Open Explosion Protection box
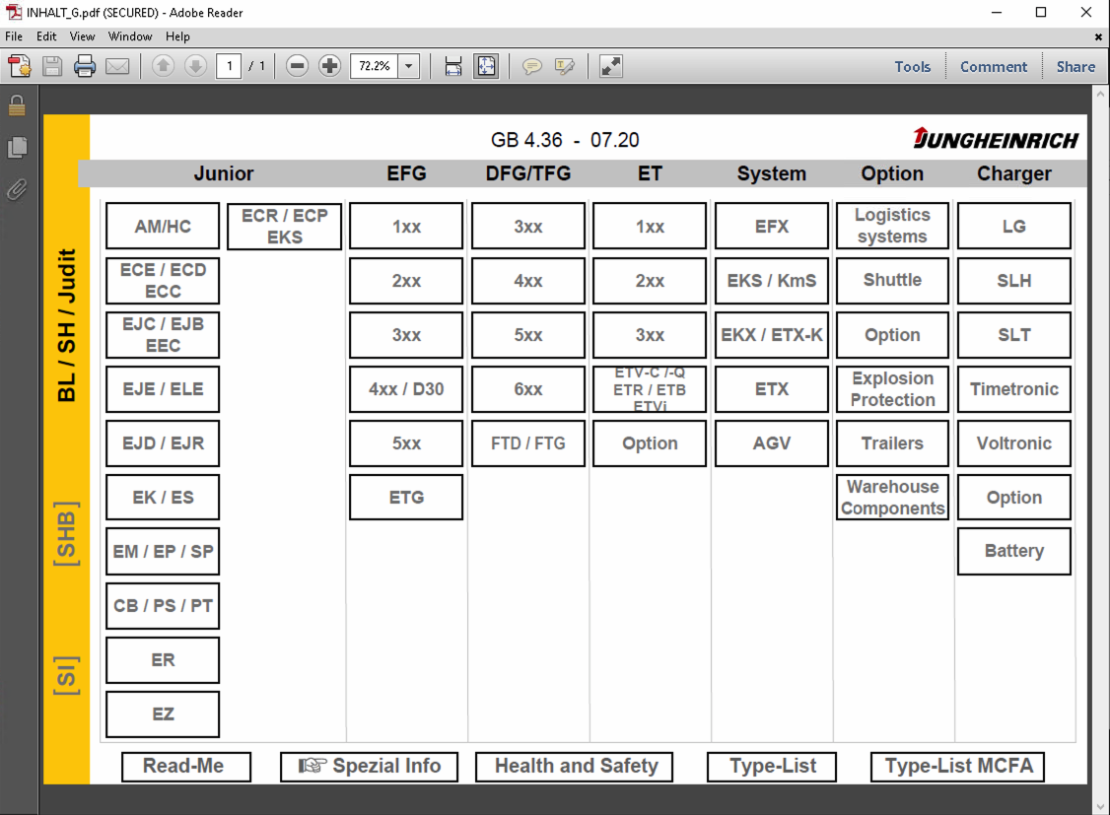1110x815 pixels. (893, 389)
